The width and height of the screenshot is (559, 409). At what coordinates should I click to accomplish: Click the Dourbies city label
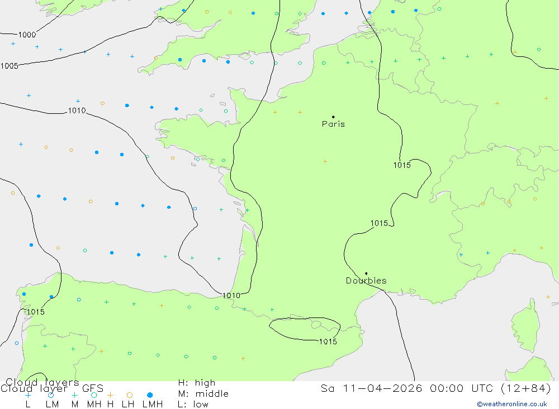tap(366, 281)
